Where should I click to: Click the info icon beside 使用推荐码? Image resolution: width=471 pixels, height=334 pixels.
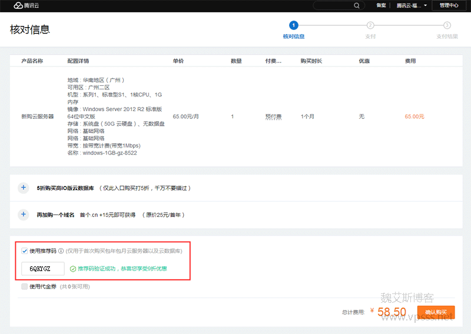(61, 251)
